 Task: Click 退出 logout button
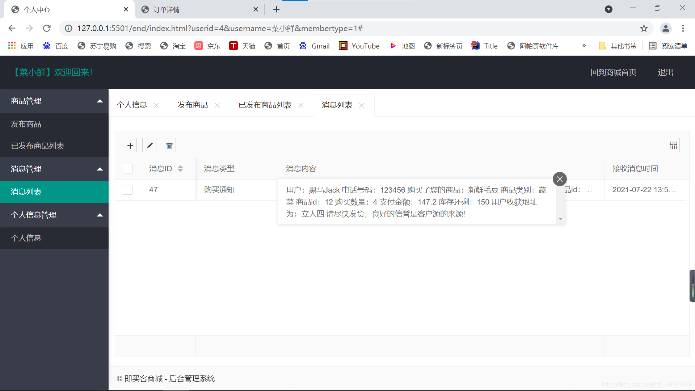tap(666, 72)
